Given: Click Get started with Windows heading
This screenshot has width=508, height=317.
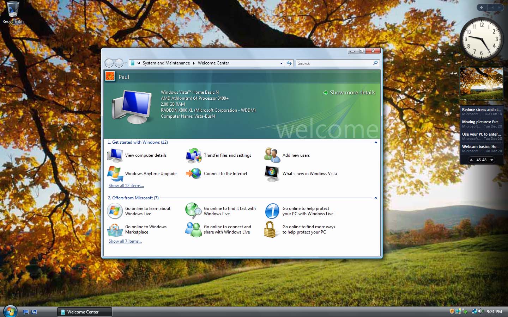Looking at the screenshot, I should 138,142.
